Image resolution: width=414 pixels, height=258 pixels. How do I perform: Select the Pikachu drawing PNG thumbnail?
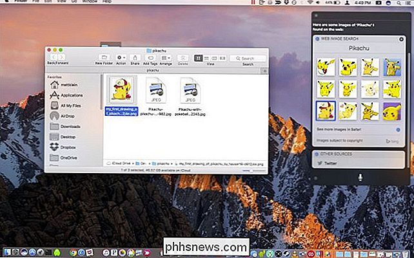coord(121,89)
